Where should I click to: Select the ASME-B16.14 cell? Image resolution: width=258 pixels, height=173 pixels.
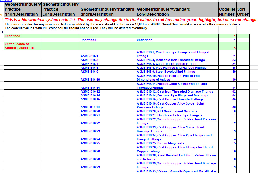(x=108, y=95)
